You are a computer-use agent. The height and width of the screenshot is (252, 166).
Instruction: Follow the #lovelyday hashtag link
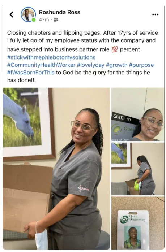point(91,65)
